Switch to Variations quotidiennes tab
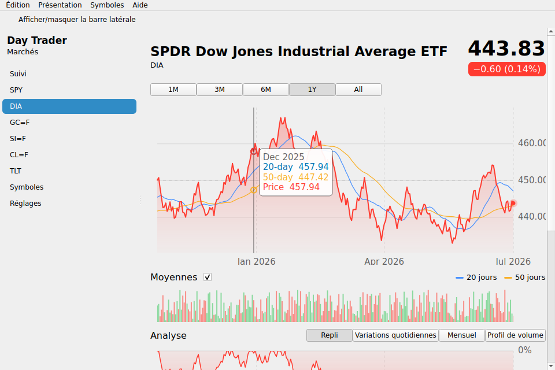The height and width of the screenshot is (370, 555). [395, 335]
